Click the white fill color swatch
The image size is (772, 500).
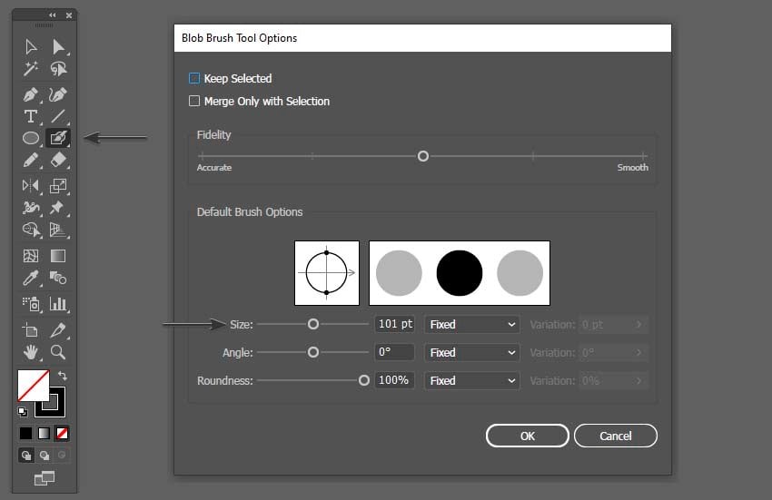click(x=33, y=386)
